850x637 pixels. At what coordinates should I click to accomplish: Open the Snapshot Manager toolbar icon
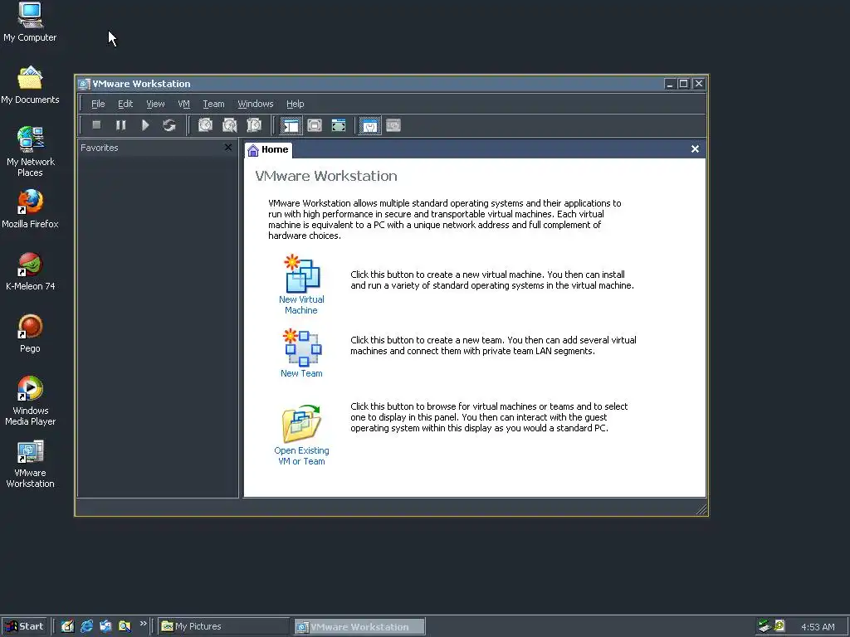254,125
